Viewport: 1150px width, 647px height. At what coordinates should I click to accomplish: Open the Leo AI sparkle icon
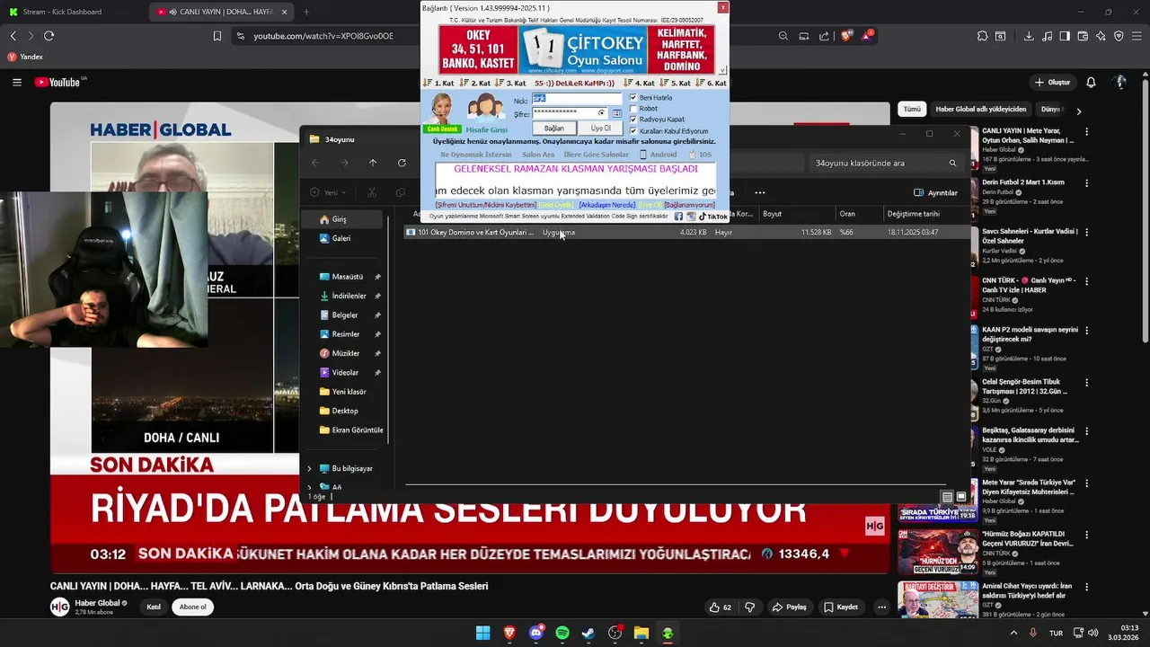pos(1101,36)
